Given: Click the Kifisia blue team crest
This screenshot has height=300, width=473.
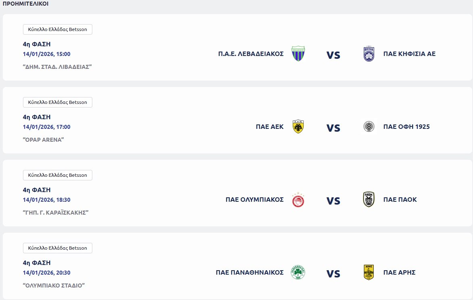Looking at the screenshot, I should pyautogui.click(x=369, y=54).
